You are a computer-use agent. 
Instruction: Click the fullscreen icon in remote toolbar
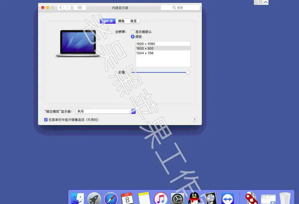point(260,2)
